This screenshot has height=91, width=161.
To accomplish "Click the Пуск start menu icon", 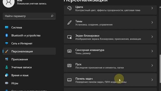I will pos(69,65).
